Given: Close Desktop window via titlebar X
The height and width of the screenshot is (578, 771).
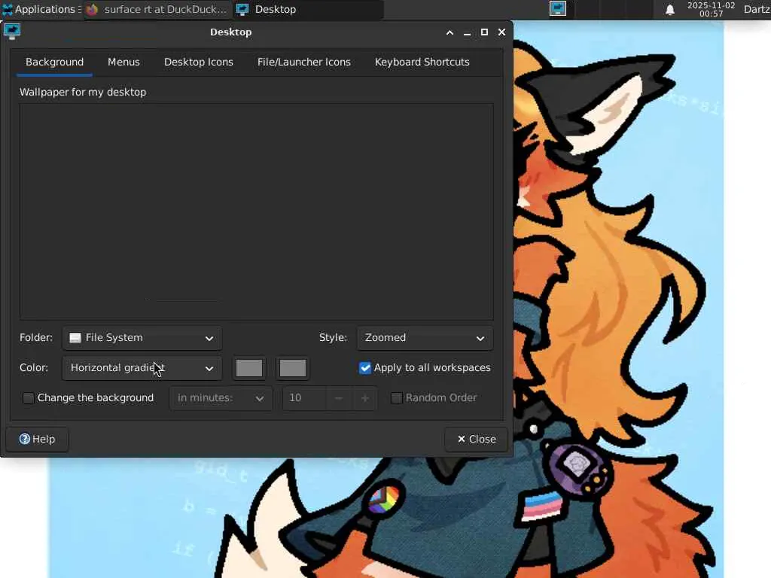Looking at the screenshot, I should 501,32.
